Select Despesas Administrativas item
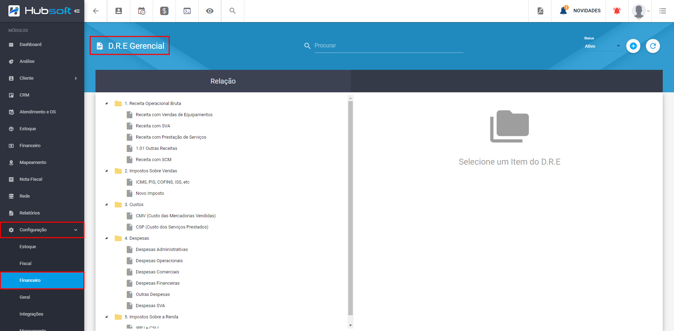674x331 pixels. tap(162, 250)
